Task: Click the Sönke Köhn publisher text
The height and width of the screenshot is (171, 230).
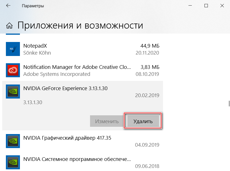Action: 37,53
